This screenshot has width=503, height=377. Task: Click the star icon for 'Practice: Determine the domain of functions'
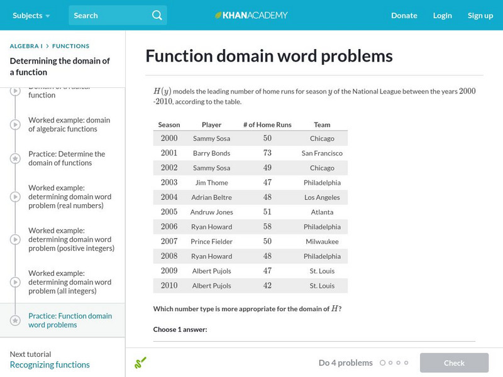(x=14, y=158)
